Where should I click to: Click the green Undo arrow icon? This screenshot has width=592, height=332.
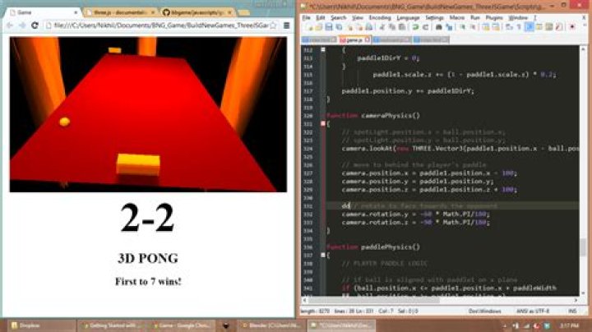point(415,27)
